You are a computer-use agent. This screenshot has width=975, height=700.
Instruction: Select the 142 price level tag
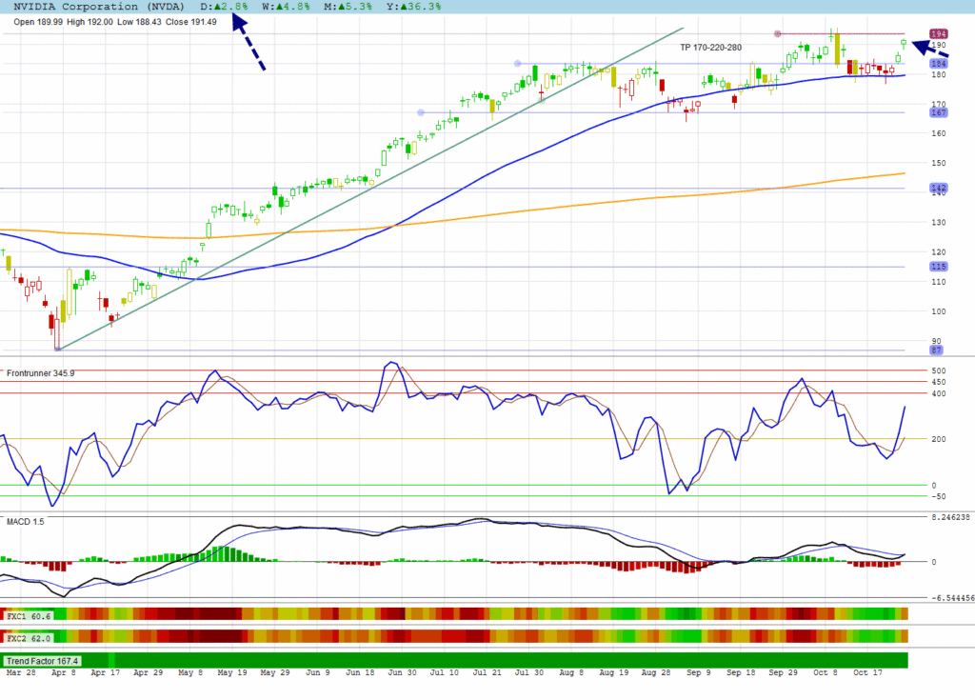pos(937,189)
